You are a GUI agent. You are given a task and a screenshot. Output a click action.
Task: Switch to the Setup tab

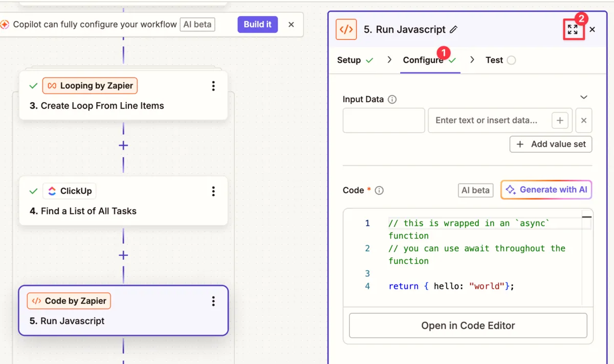[349, 60]
